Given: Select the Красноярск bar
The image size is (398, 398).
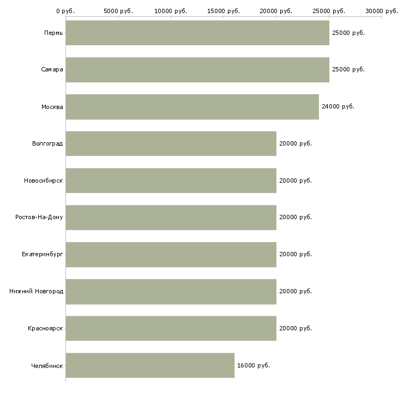Looking at the screenshot, I should click(171, 328).
